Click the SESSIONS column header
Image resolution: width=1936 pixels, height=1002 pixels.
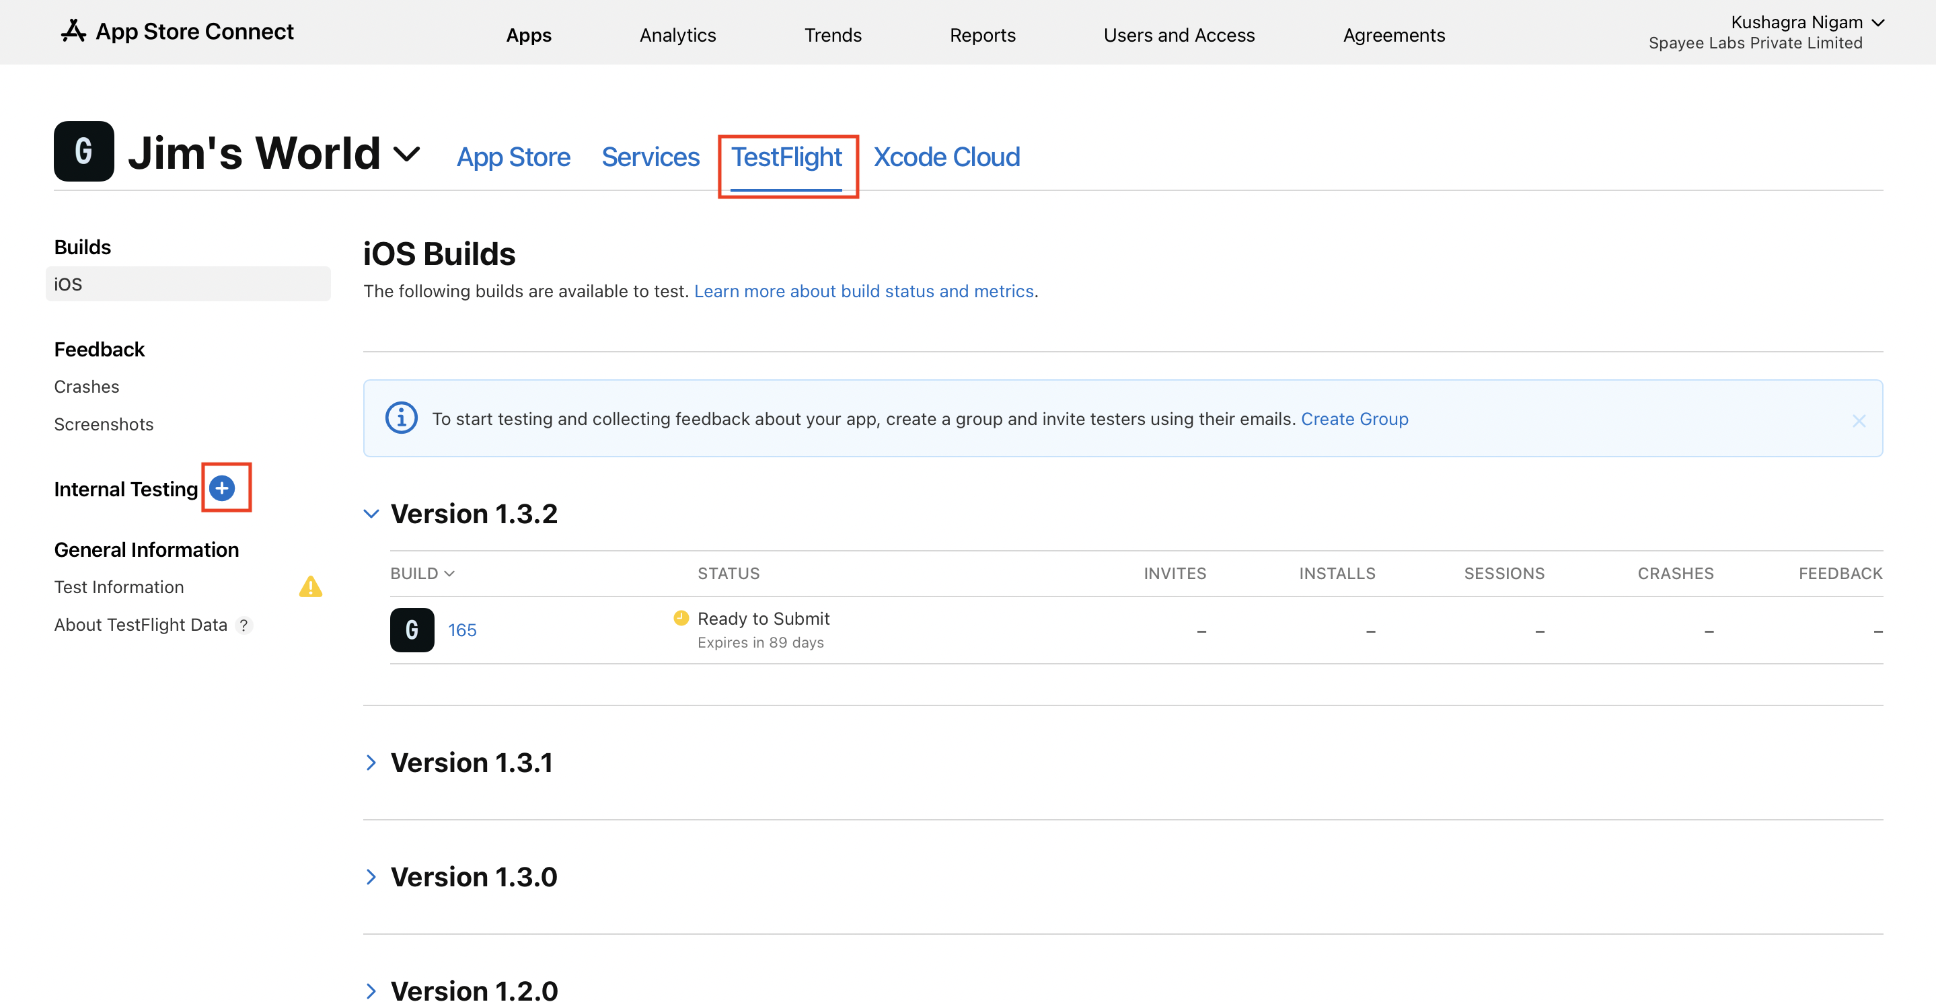click(x=1504, y=573)
